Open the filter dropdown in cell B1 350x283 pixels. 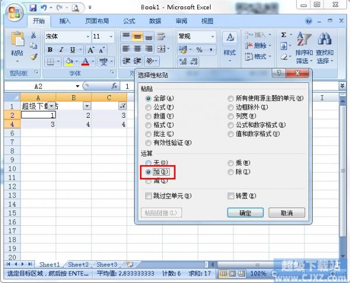pos(86,106)
